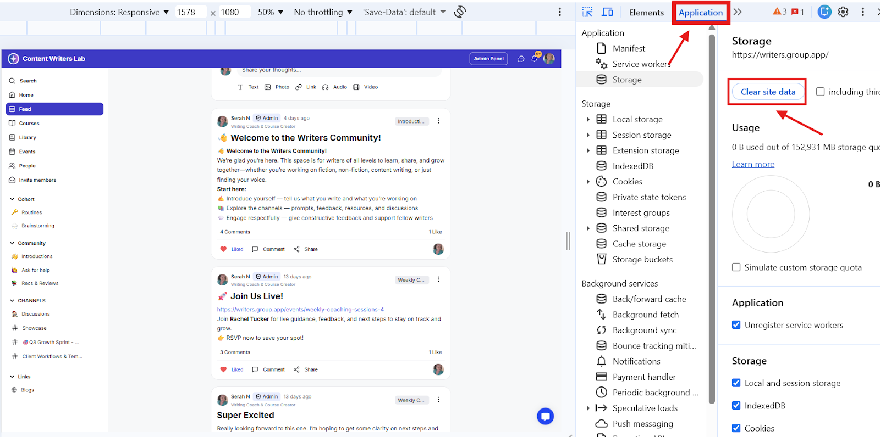Add Link to the new post
Screen dimensions: 880x437
click(305, 87)
